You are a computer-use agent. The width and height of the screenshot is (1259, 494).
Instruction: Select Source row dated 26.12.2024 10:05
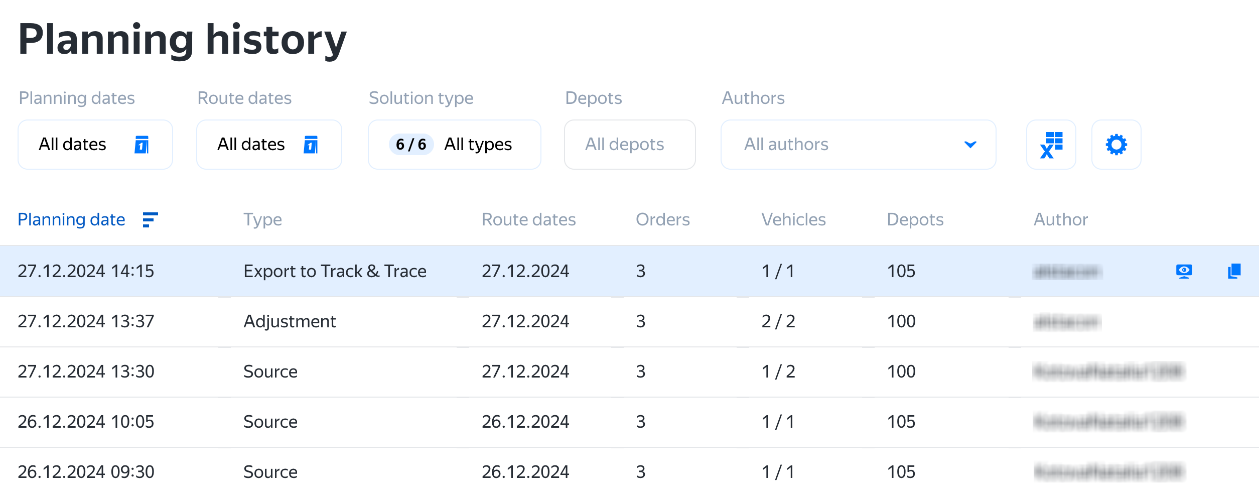pos(270,422)
